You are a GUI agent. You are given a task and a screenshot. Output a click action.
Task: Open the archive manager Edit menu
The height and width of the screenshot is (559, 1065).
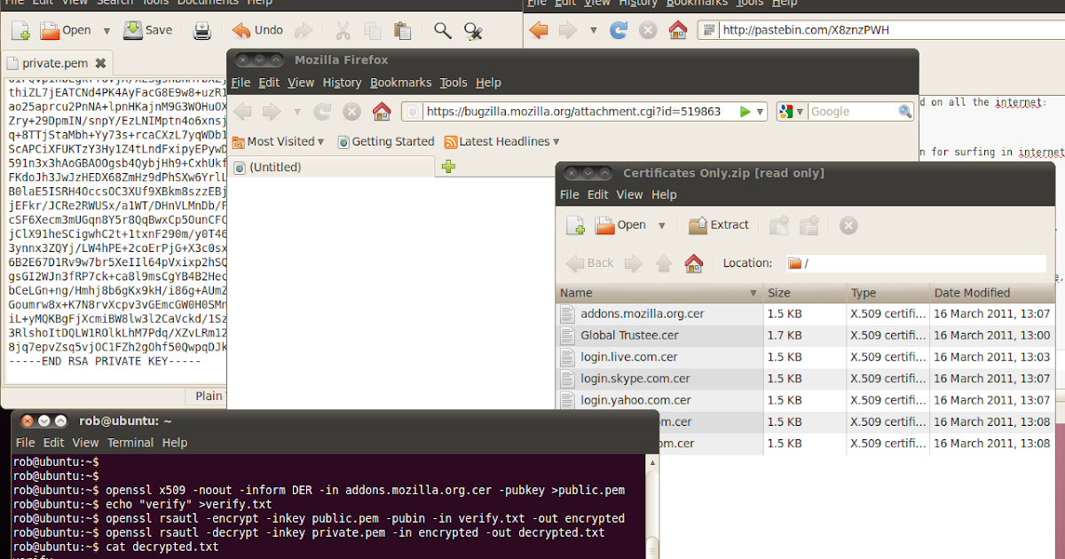click(x=598, y=195)
